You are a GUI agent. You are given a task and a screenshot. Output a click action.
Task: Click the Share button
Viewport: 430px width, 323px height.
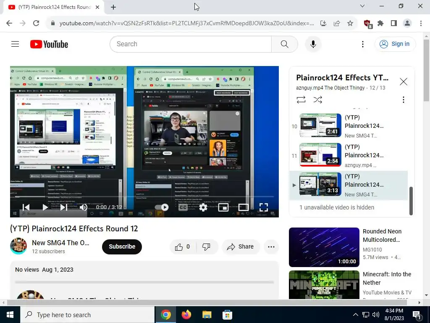coord(241,246)
